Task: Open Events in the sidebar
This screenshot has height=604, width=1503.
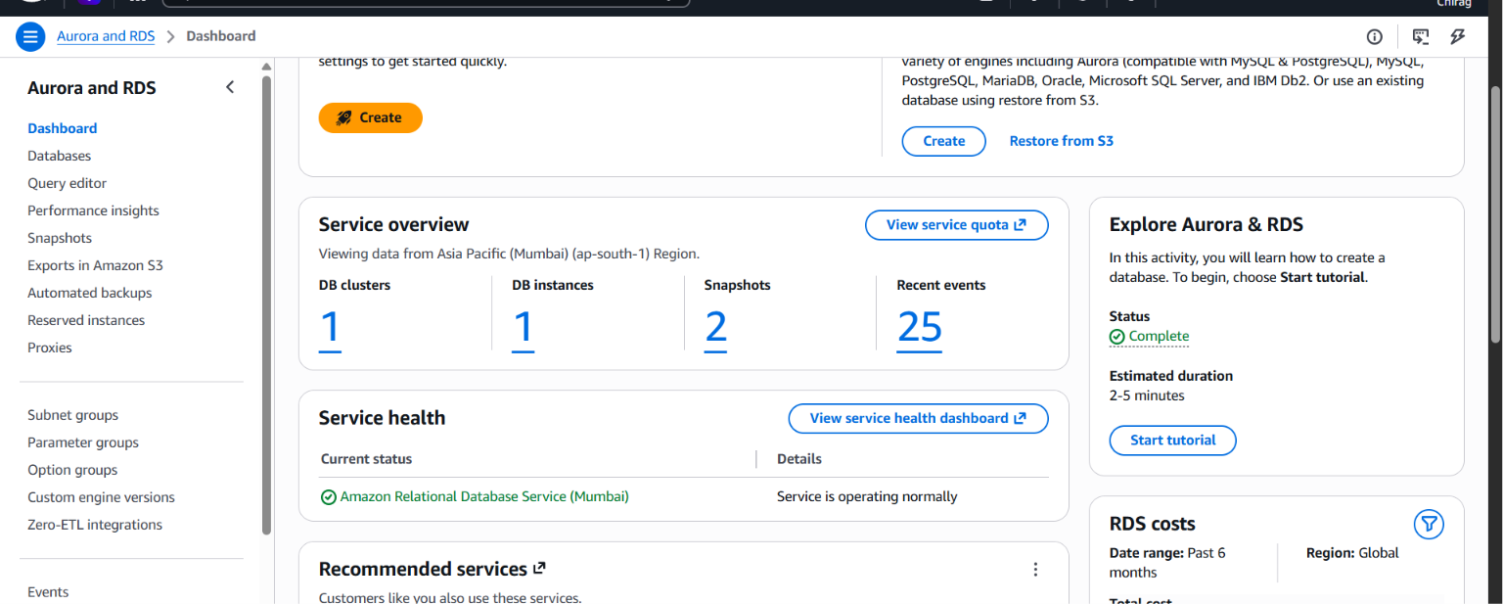Action: tap(48, 592)
